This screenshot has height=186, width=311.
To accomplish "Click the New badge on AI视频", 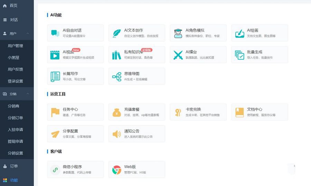I will point(76,50).
